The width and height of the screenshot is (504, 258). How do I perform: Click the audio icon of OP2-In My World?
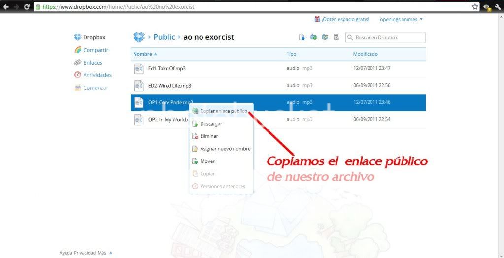[139, 120]
